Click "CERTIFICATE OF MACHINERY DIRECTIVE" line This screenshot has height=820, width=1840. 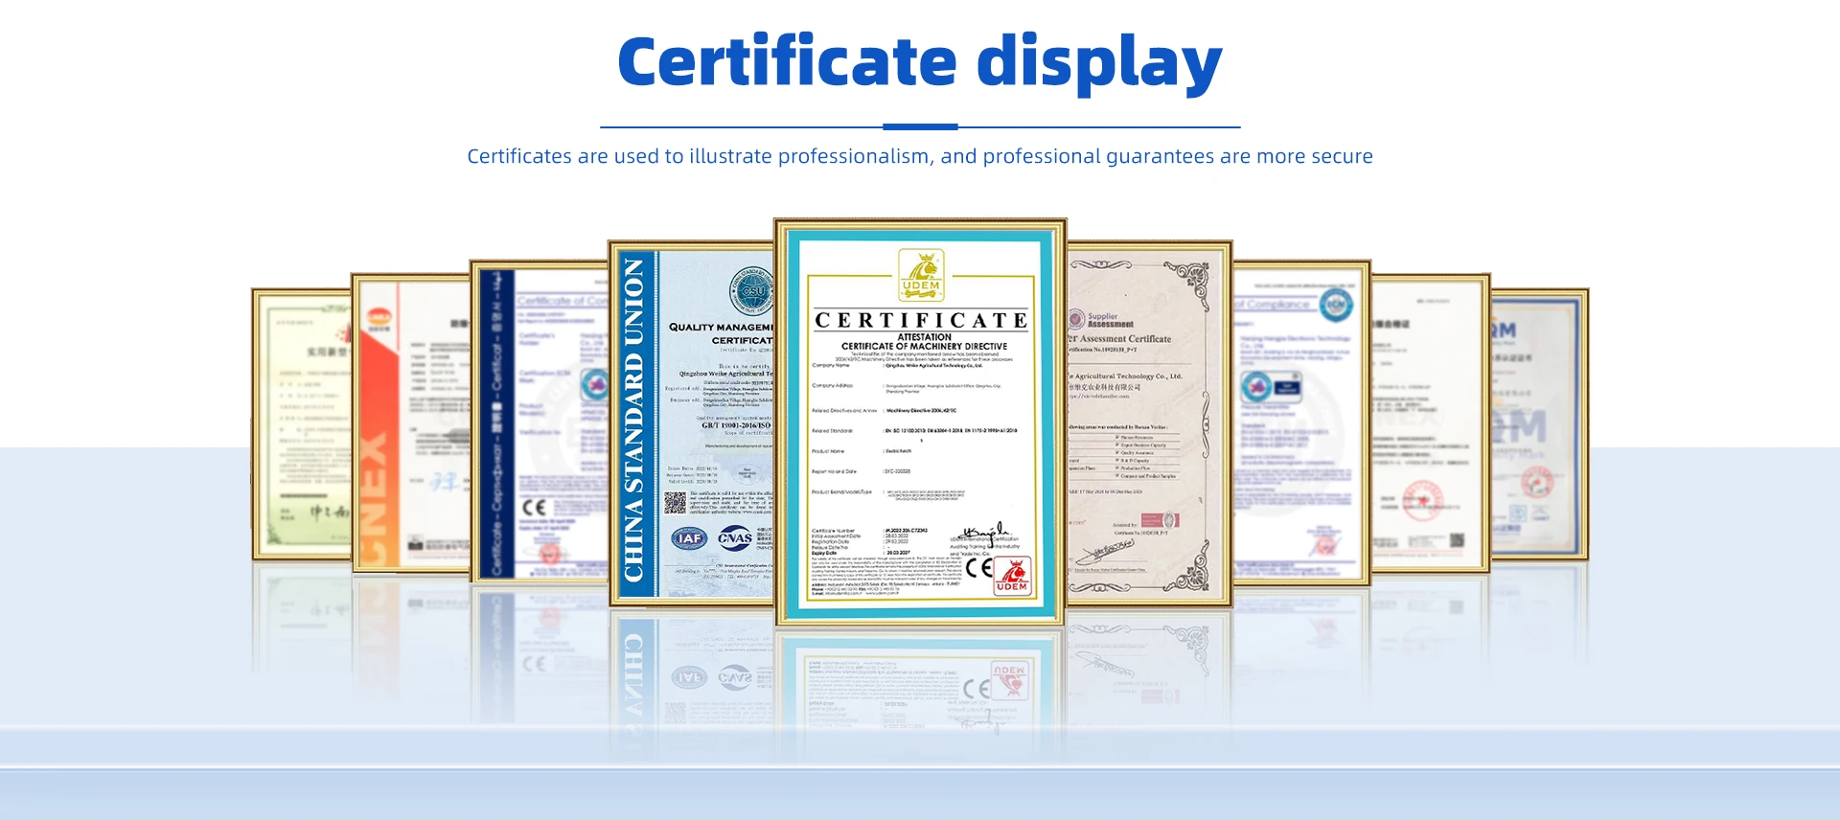click(924, 346)
